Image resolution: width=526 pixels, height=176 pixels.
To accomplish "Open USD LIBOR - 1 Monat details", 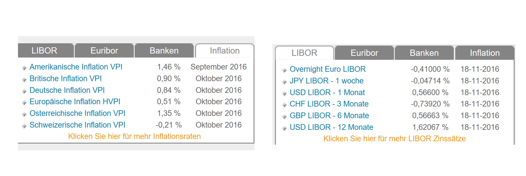I will [x=327, y=93].
